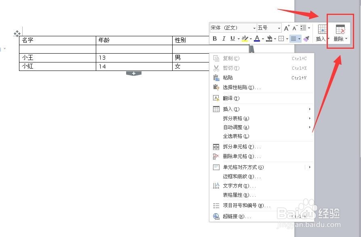Click the shading paint bucket icon
This screenshot has height=237, width=361.
[270, 38]
